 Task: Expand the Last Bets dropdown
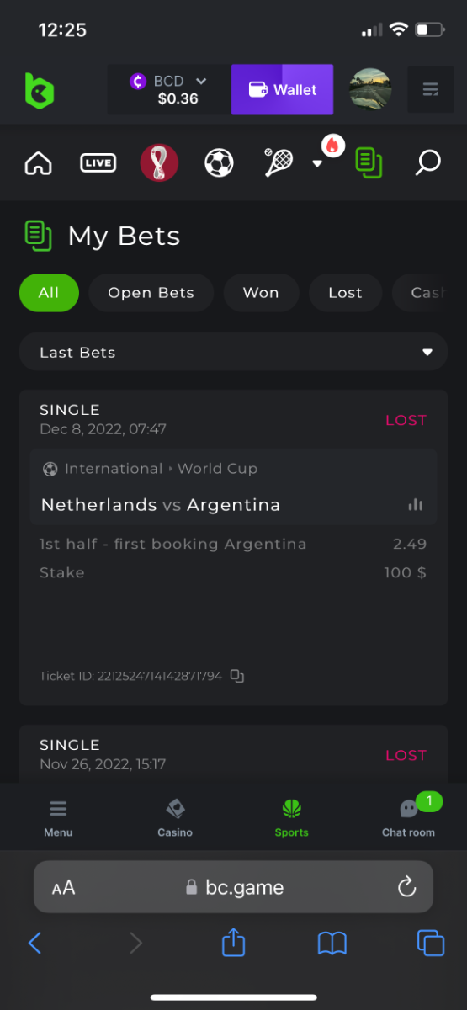point(233,352)
